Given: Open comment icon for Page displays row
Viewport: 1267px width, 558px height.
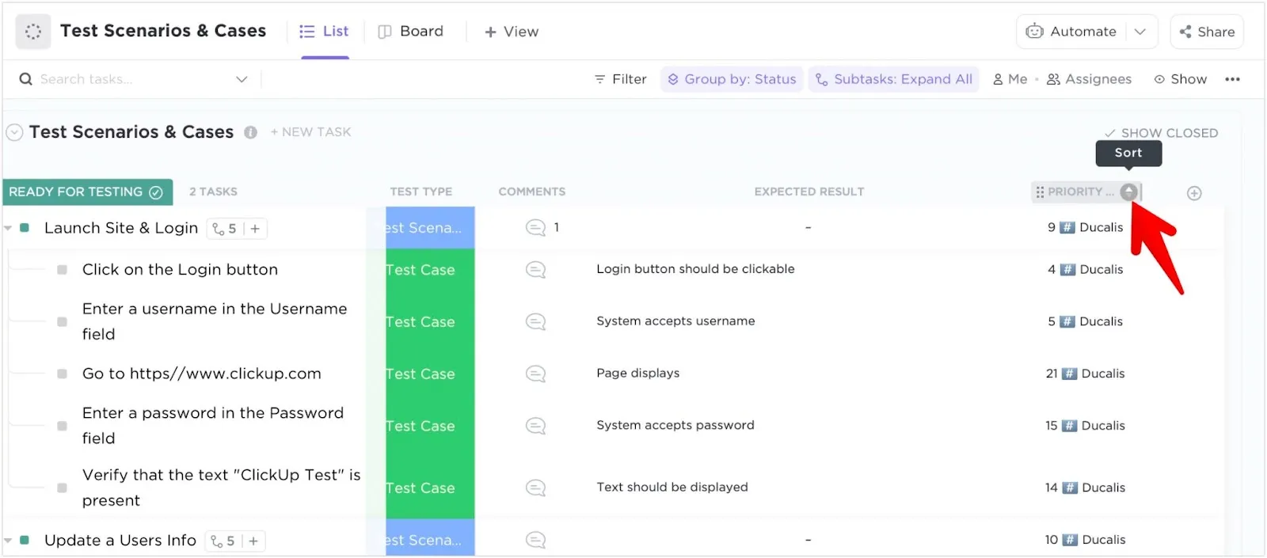Looking at the screenshot, I should pos(536,374).
